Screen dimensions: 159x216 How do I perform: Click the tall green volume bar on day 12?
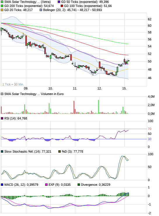coord(98,107)
